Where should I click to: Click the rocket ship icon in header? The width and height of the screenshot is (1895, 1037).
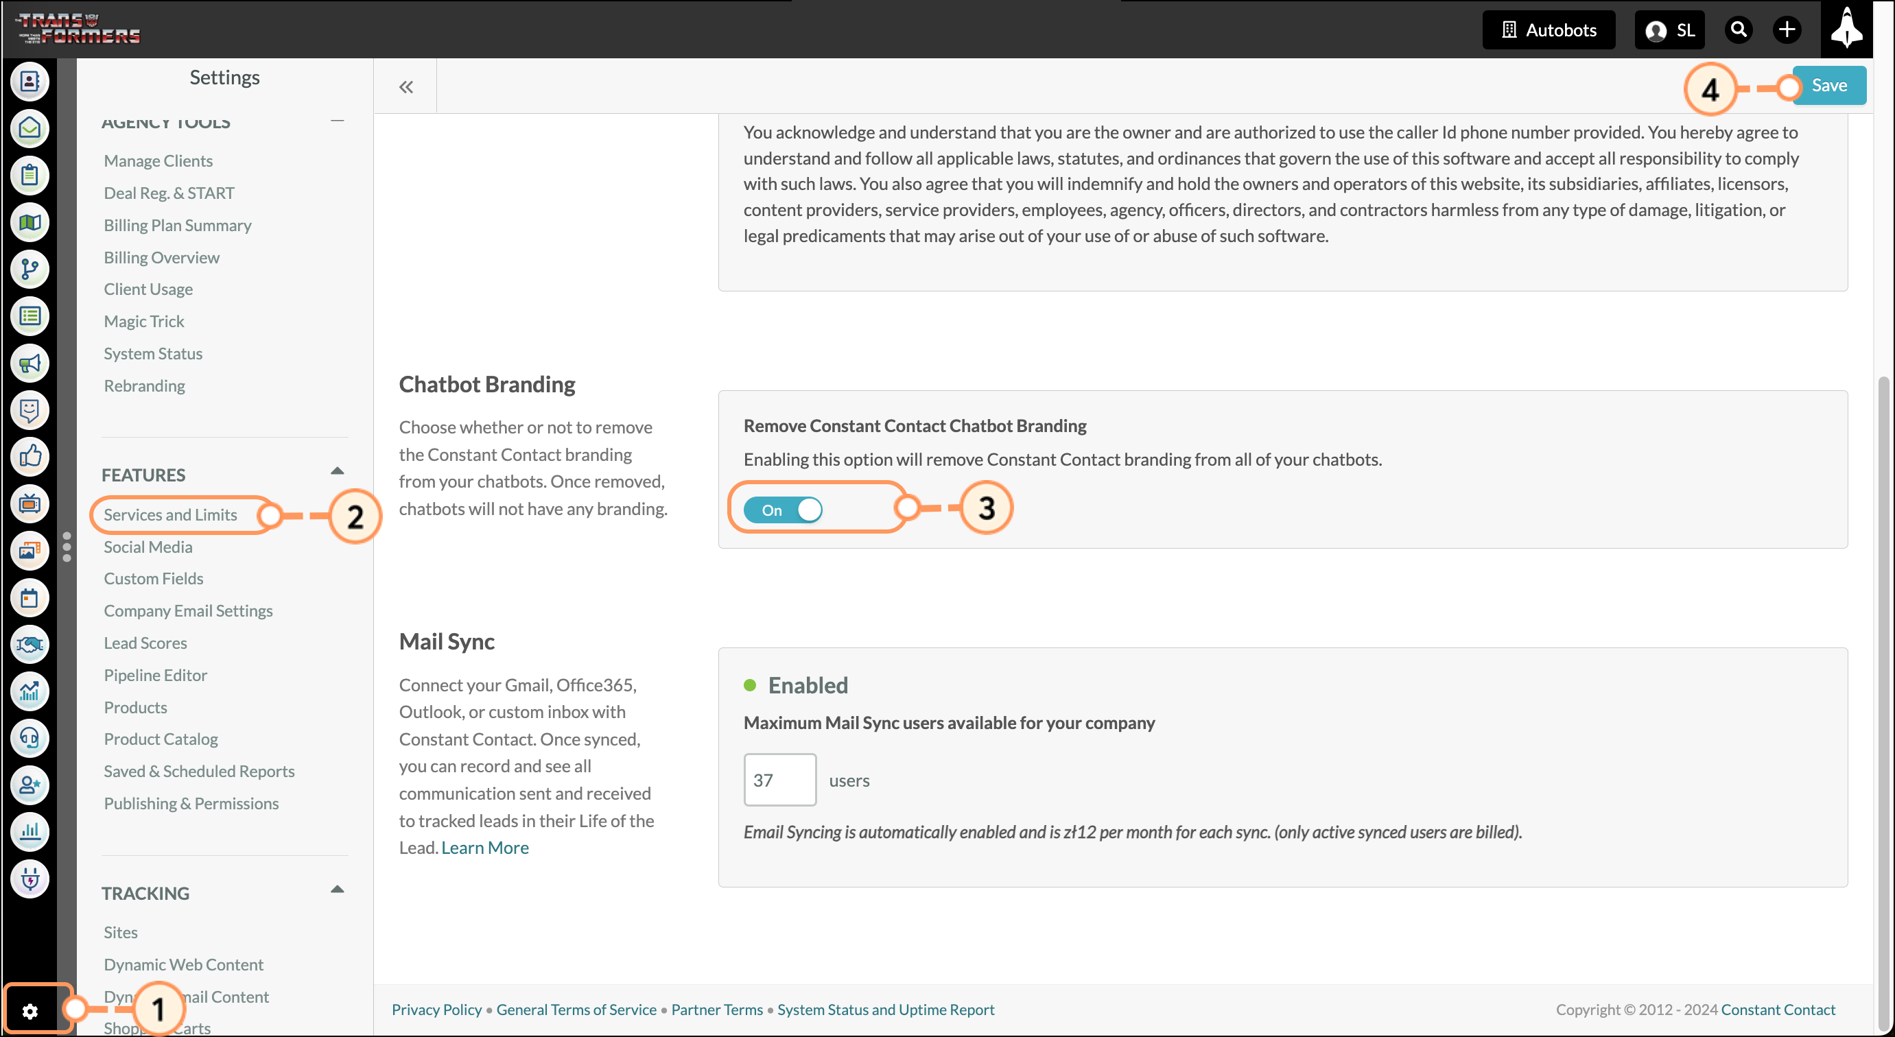pyautogui.click(x=1846, y=29)
